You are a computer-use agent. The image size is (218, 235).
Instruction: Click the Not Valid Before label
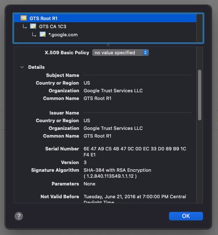pos(60,197)
